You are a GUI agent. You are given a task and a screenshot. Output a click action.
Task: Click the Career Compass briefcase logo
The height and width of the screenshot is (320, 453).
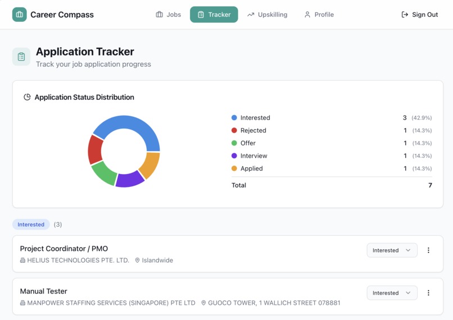(x=19, y=15)
